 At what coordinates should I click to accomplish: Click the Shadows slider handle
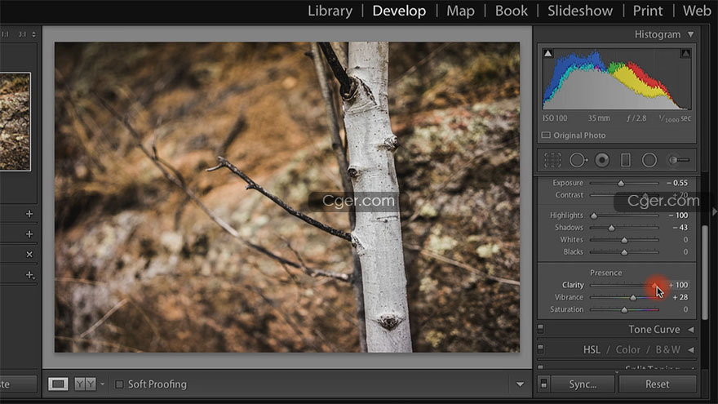611,228
